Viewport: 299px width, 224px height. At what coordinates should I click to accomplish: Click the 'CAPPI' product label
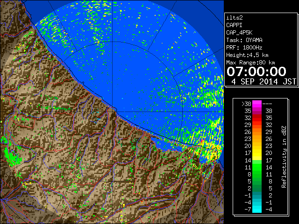click(x=234, y=25)
